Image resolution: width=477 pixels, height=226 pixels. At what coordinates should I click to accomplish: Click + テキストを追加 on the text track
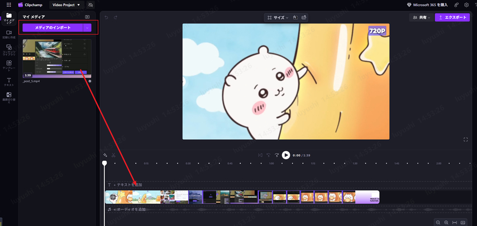(128, 185)
